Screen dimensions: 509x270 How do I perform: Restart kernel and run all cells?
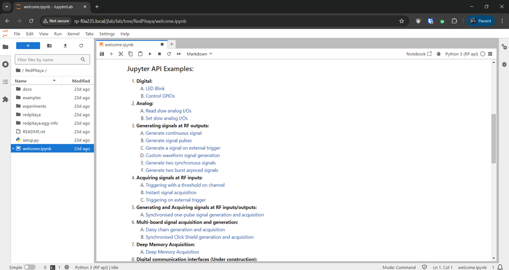tap(179, 54)
